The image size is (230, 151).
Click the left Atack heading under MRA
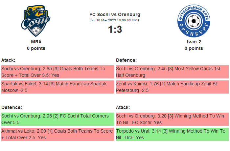[x=8, y=60]
